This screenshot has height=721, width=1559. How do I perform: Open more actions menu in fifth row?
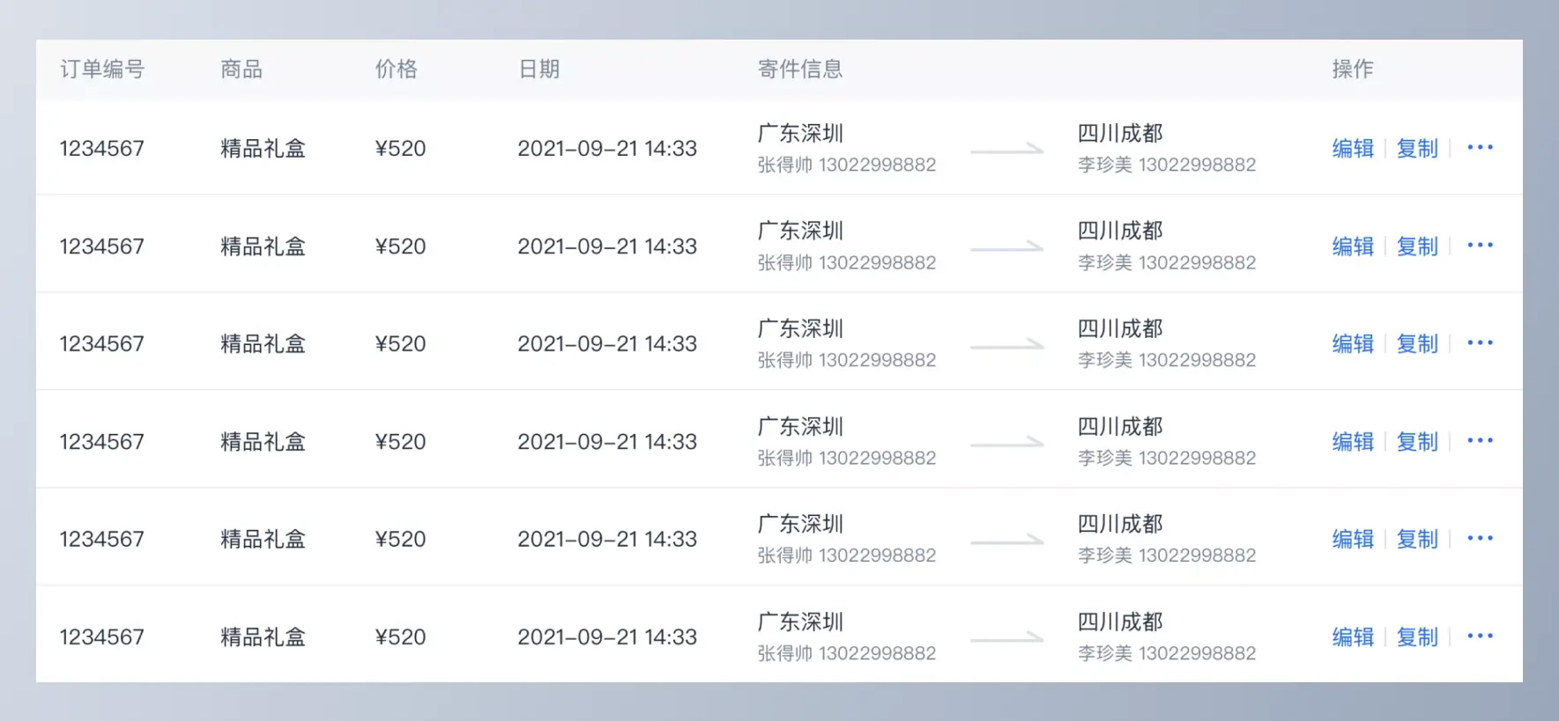(x=1480, y=538)
